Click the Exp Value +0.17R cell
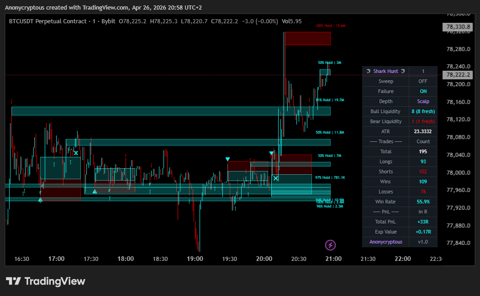This screenshot has width=480, height=296. (423, 232)
